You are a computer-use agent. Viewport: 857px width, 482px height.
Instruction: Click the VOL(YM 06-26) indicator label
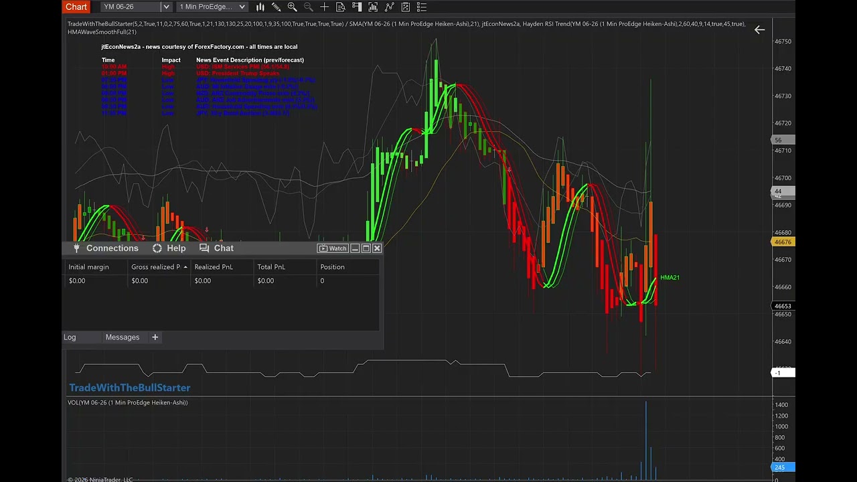click(x=127, y=402)
